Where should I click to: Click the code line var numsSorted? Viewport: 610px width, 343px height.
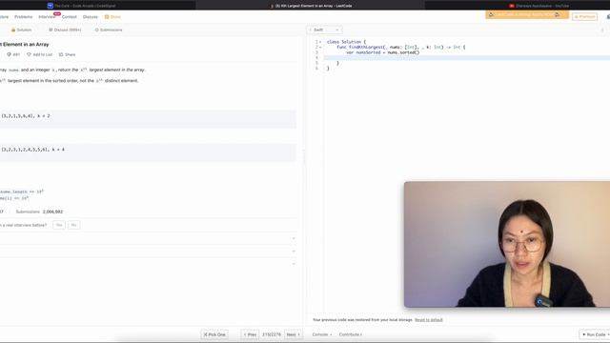point(383,52)
